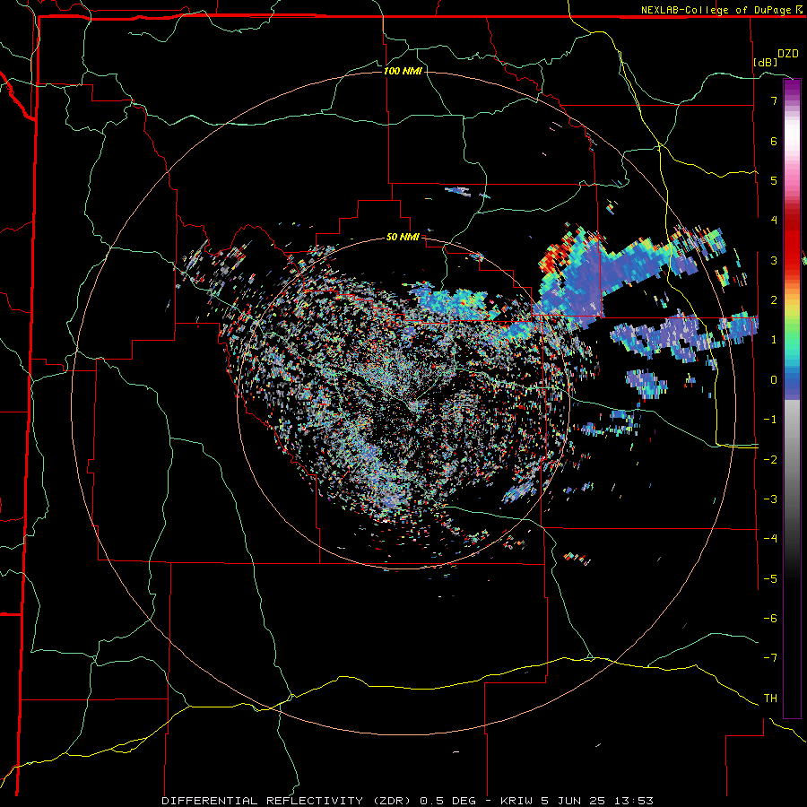Click the -4 value on the color scale
This screenshot has width=807, height=807.
(770, 539)
